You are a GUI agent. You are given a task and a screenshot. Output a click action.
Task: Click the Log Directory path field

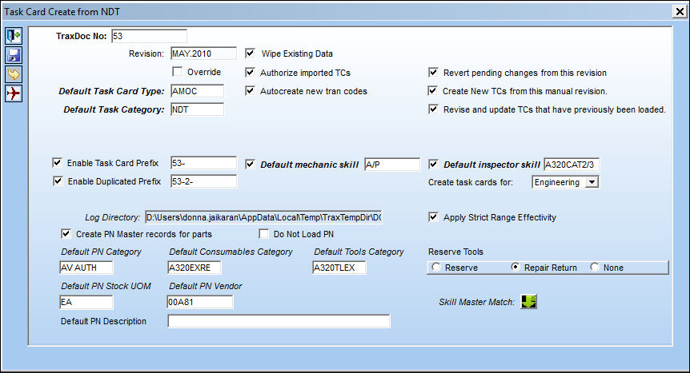pyautogui.click(x=263, y=217)
